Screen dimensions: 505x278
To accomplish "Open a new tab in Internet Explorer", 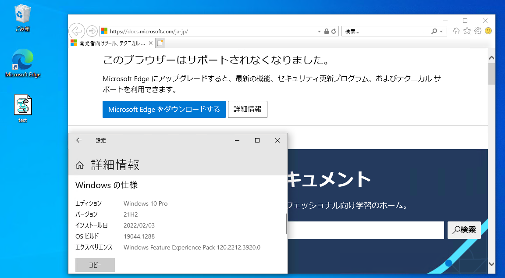I will click(160, 43).
